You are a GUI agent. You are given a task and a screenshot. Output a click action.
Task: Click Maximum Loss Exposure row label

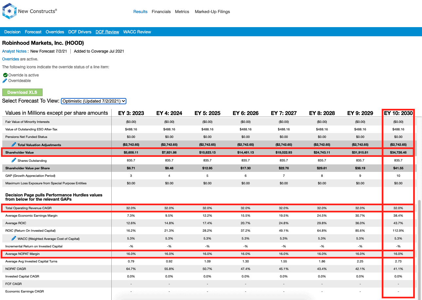pos(46,183)
